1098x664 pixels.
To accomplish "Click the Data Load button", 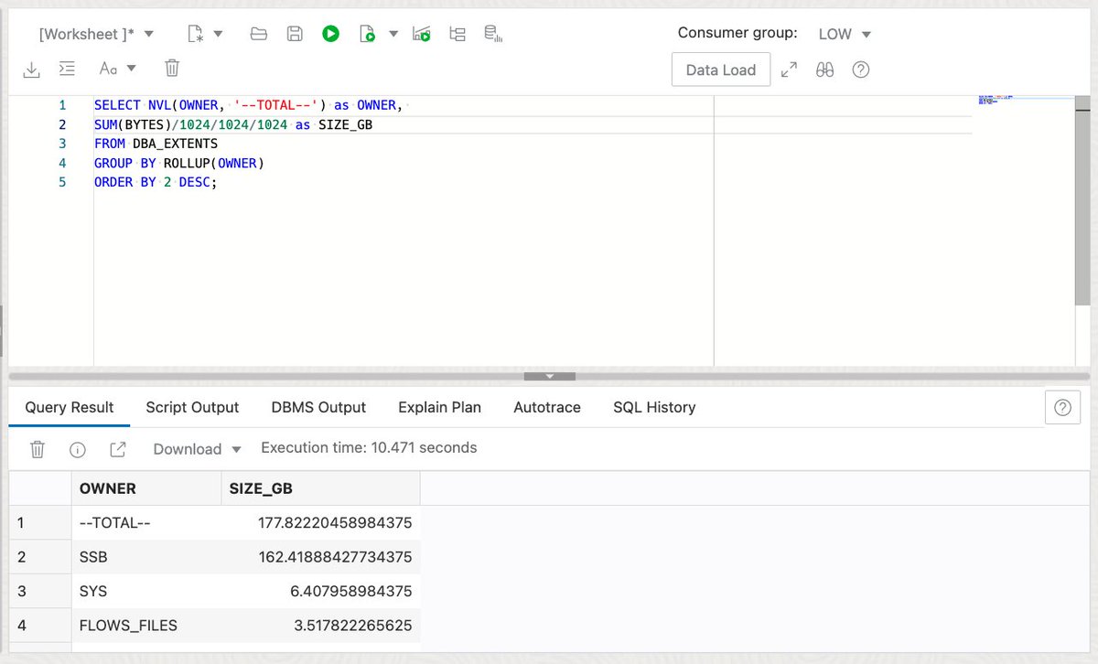I will click(x=721, y=70).
